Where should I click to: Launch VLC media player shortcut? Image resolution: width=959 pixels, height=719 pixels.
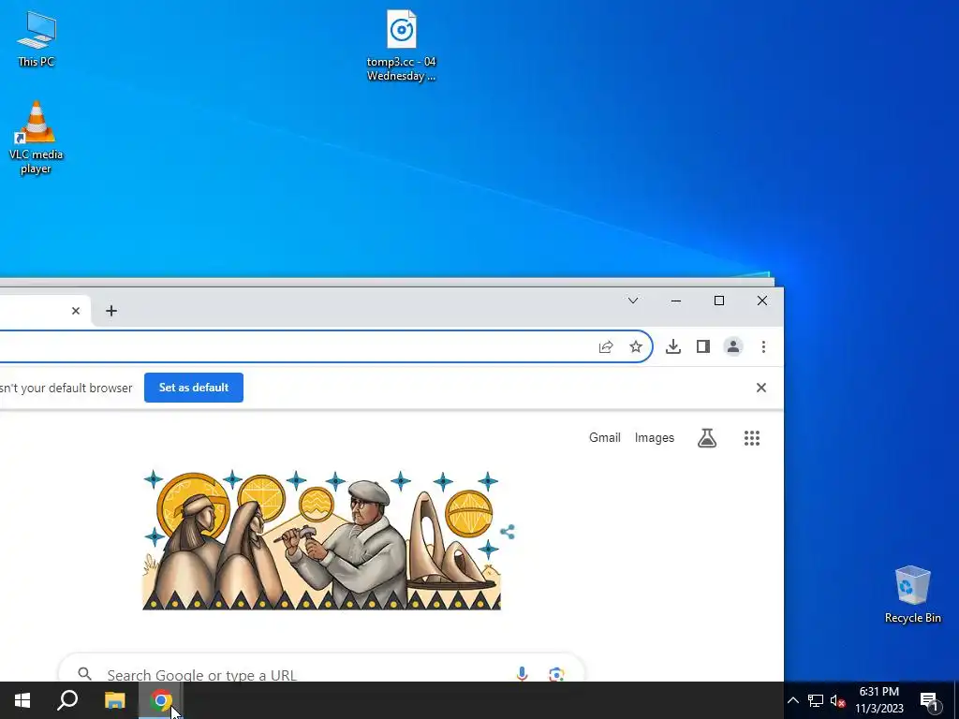(x=37, y=137)
